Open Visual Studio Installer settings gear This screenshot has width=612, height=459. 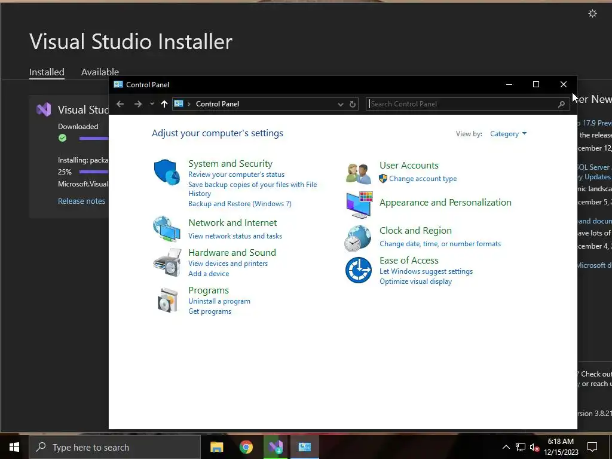click(592, 14)
